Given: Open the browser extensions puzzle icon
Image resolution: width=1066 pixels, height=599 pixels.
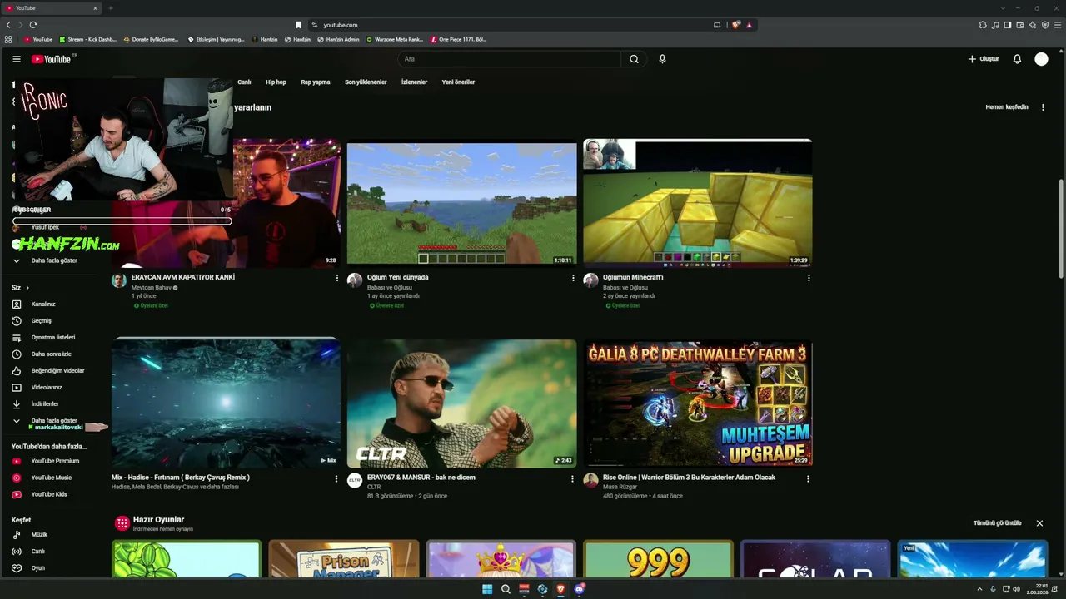Looking at the screenshot, I should coord(983,25).
